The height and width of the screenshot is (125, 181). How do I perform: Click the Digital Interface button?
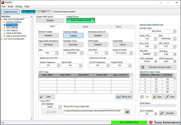11,12
